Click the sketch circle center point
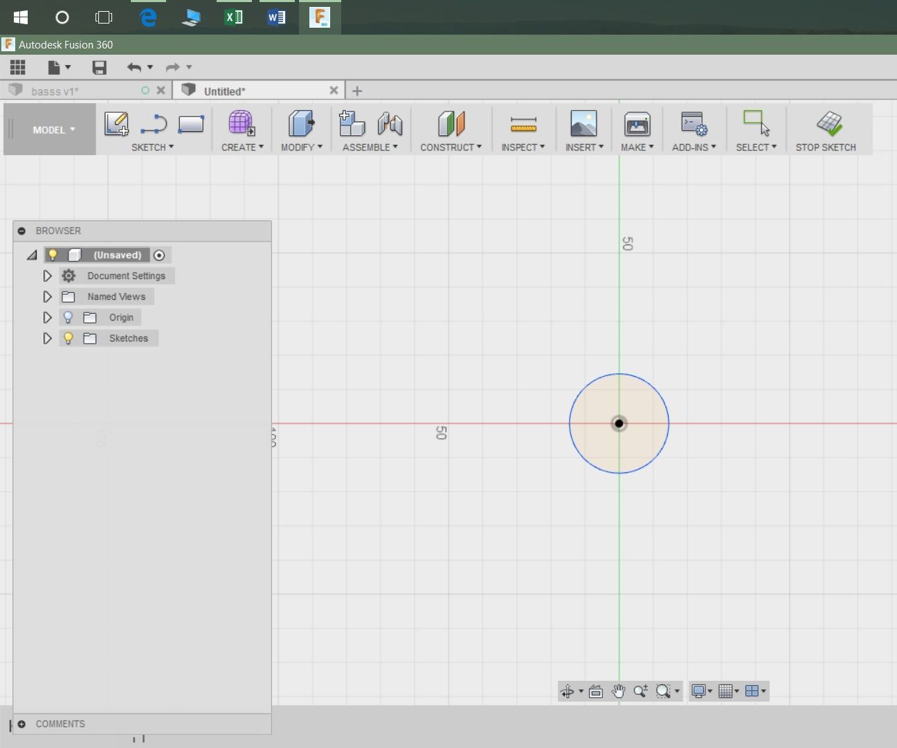Viewport: 897px width, 748px height. [x=619, y=423]
